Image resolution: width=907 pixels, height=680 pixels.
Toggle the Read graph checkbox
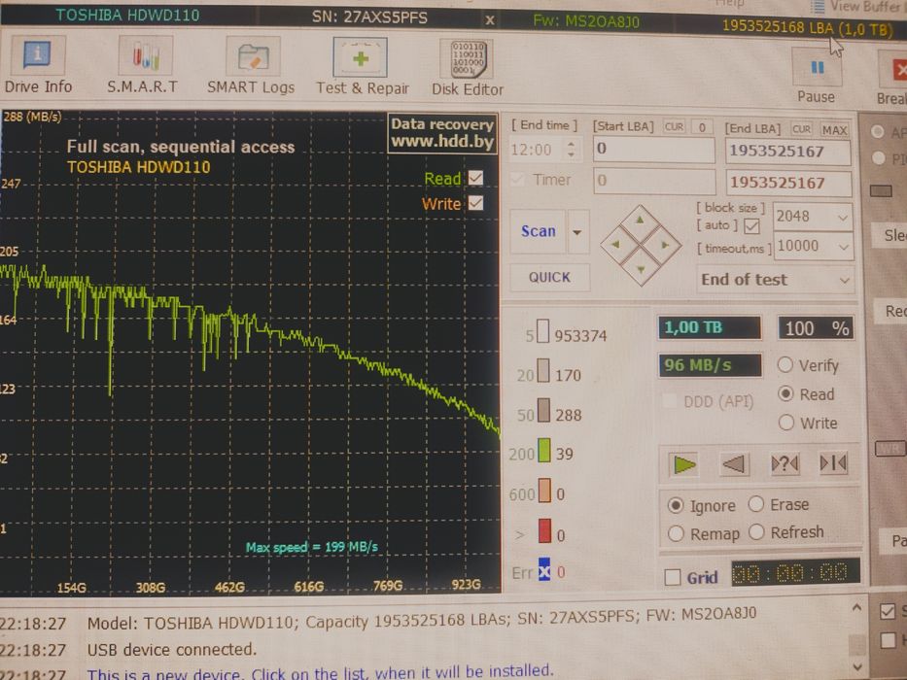tap(476, 178)
